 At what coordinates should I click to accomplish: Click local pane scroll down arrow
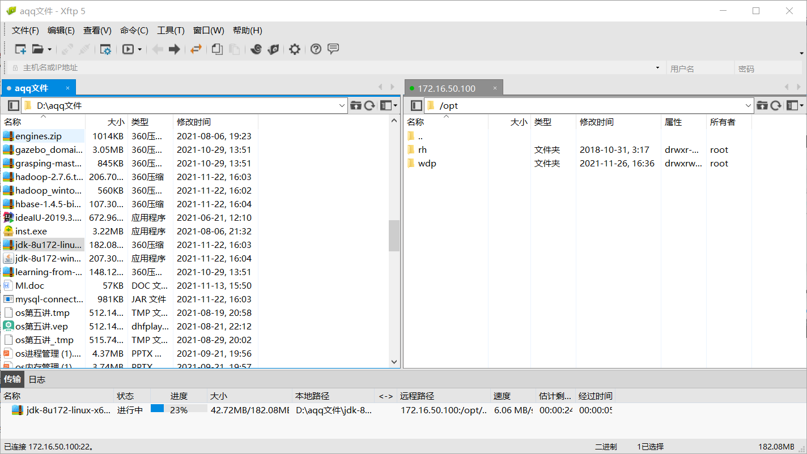click(x=394, y=362)
